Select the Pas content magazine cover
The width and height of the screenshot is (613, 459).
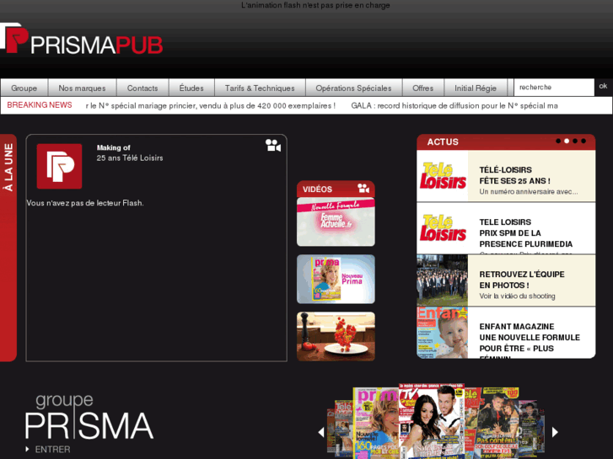(497, 423)
